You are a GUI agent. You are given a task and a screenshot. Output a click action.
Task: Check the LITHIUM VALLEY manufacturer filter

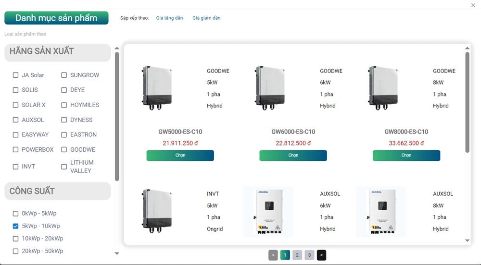[x=64, y=167]
